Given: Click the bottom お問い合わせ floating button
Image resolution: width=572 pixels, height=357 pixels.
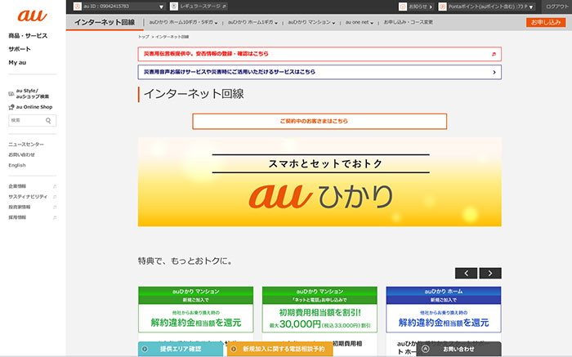Looking at the screenshot, I should [459, 349].
